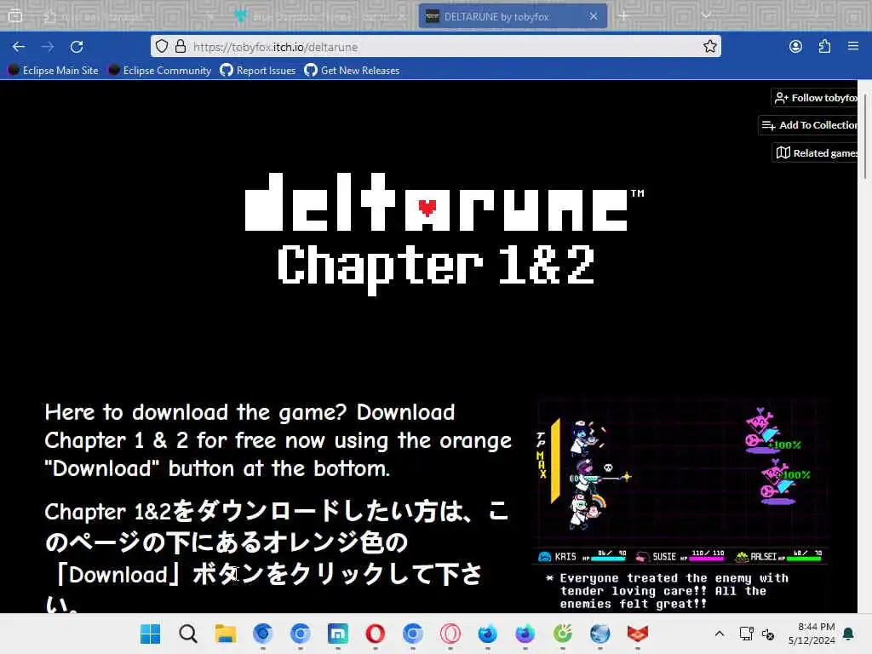Viewport: 872px width, 654px height.
Task: Open the red fox browser taskbar icon
Action: click(637, 634)
